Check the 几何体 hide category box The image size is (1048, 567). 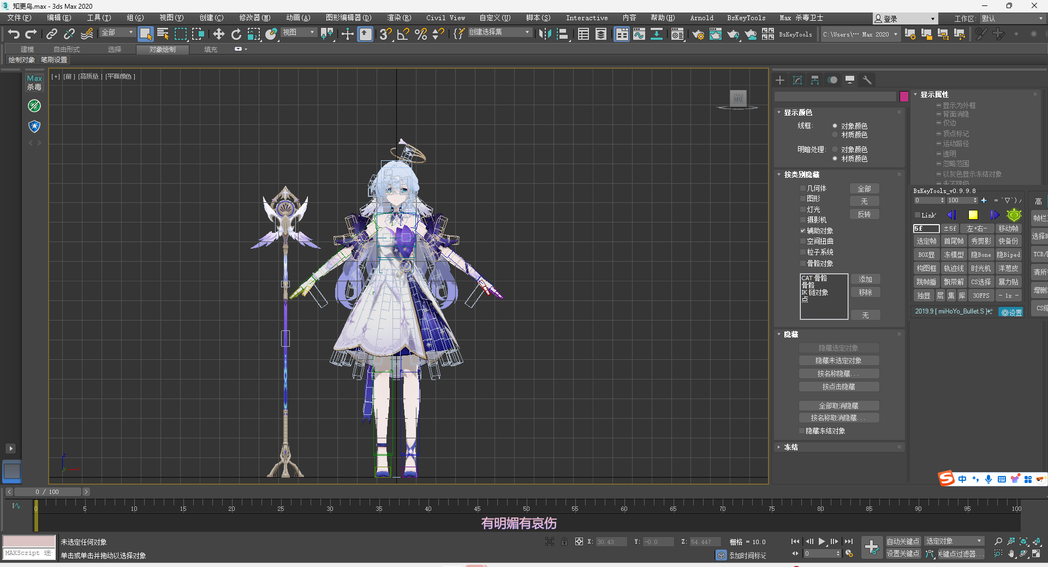point(803,188)
